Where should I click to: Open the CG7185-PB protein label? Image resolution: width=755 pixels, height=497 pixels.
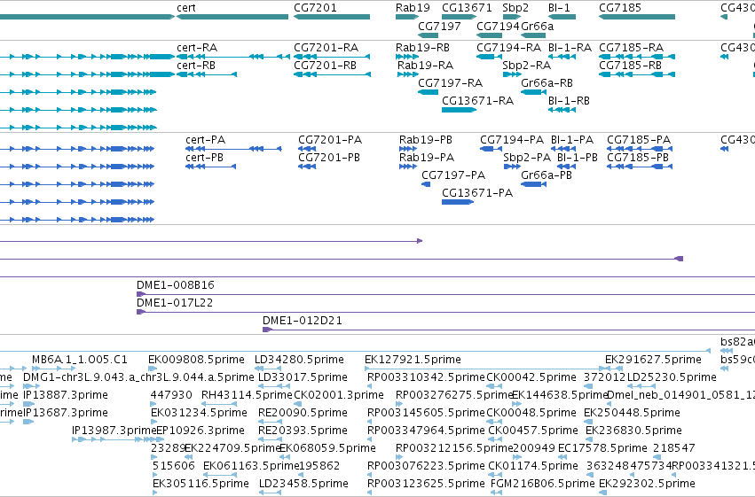point(638,158)
